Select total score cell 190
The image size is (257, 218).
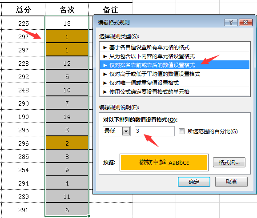click(x=23, y=116)
